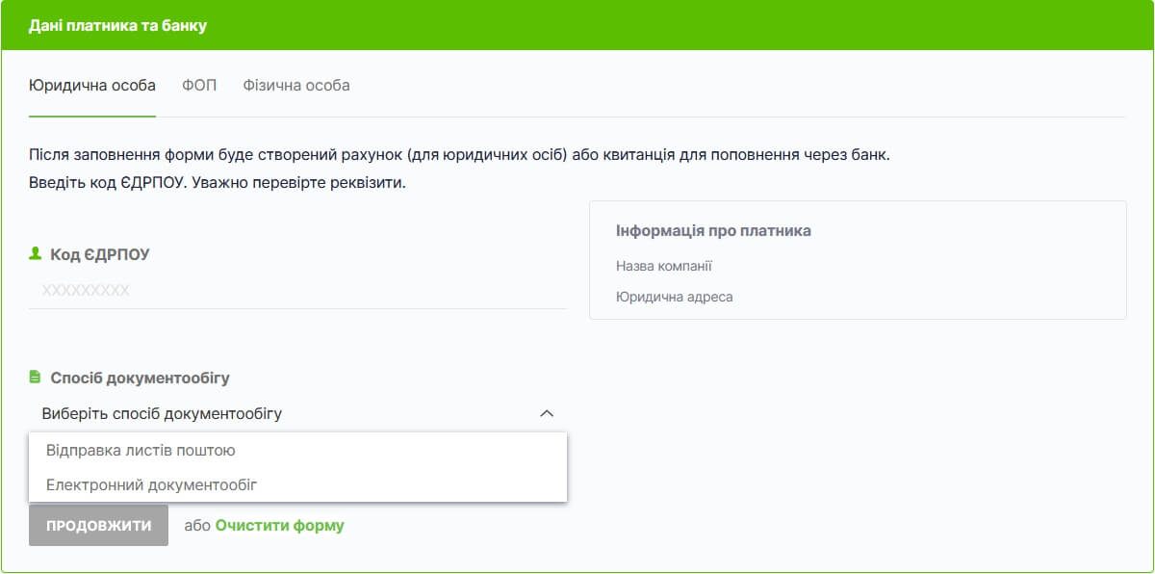Choose the Відправка листів поштою option

pos(298,450)
